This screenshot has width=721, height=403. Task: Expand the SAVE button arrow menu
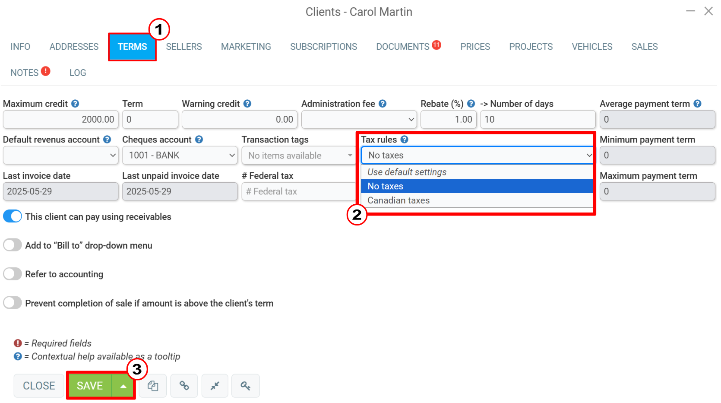tap(123, 386)
